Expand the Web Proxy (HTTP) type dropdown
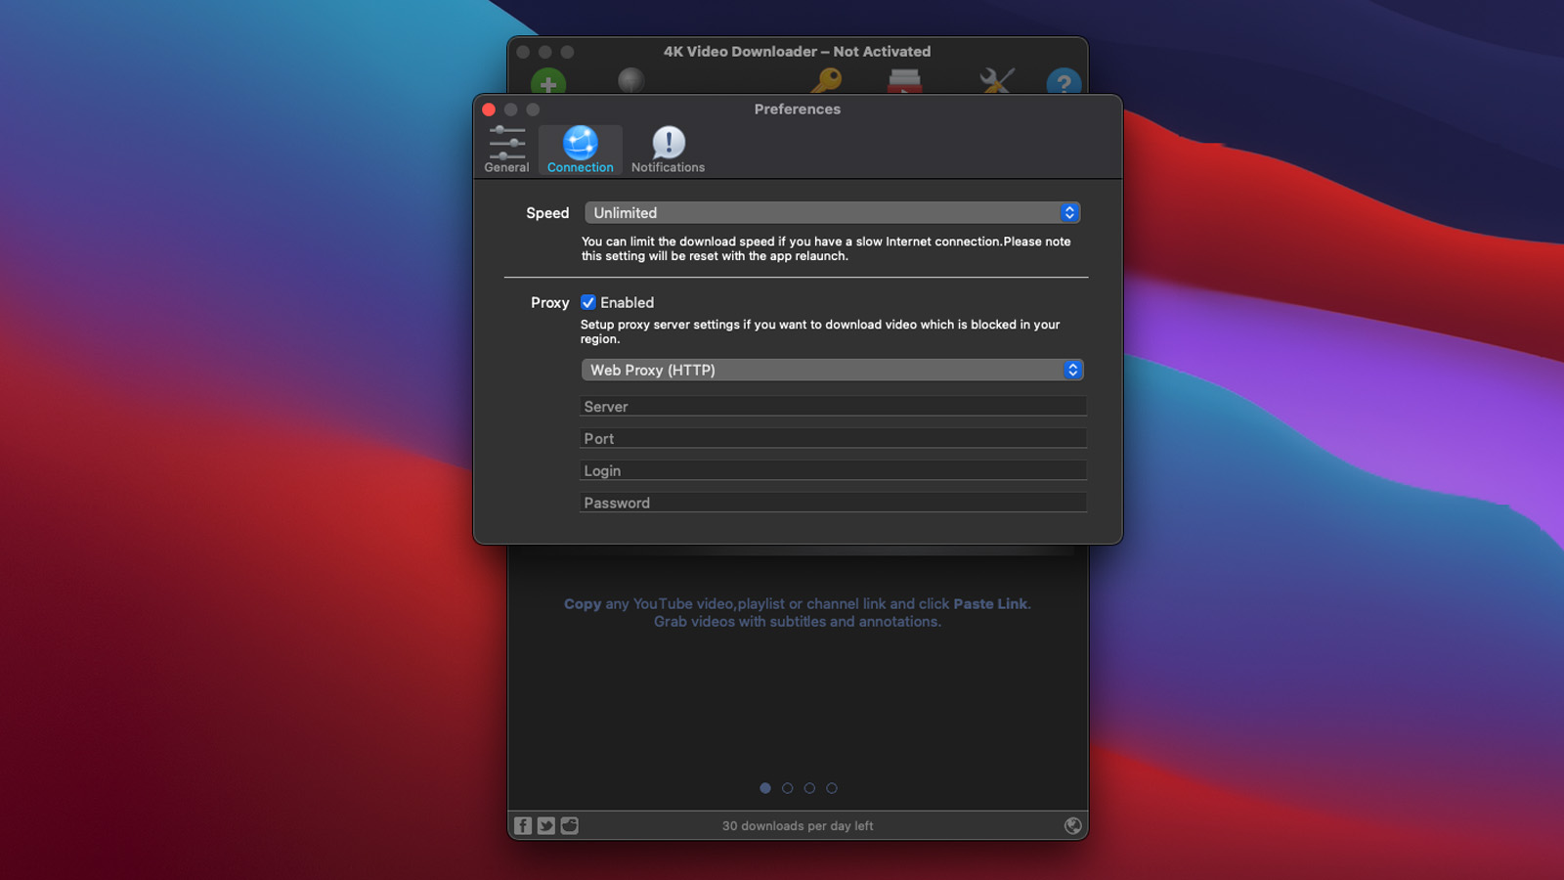 pos(832,370)
